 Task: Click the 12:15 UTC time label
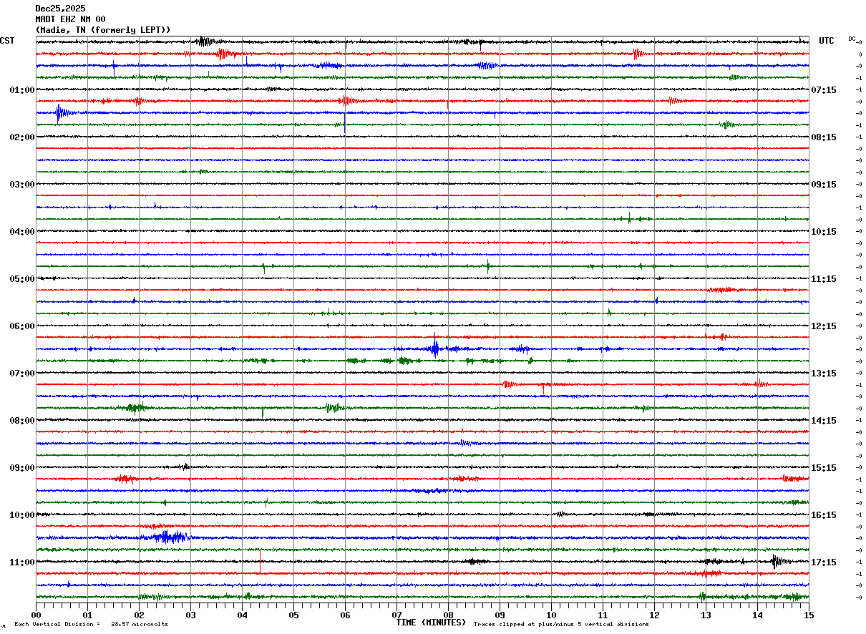[x=824, y=326]
